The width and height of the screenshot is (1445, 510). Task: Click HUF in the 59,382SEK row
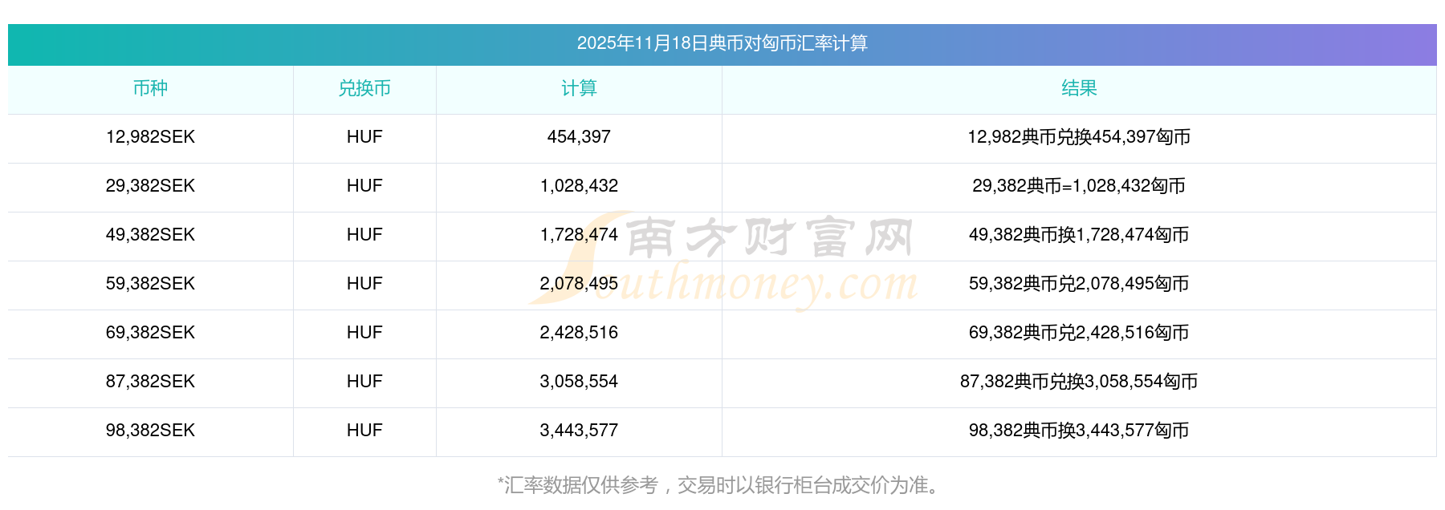364,284
